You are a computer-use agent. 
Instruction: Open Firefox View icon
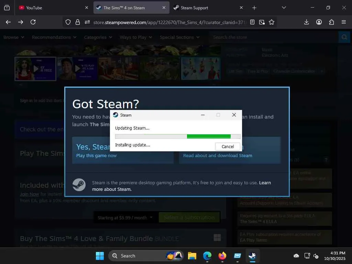point(7,8)
